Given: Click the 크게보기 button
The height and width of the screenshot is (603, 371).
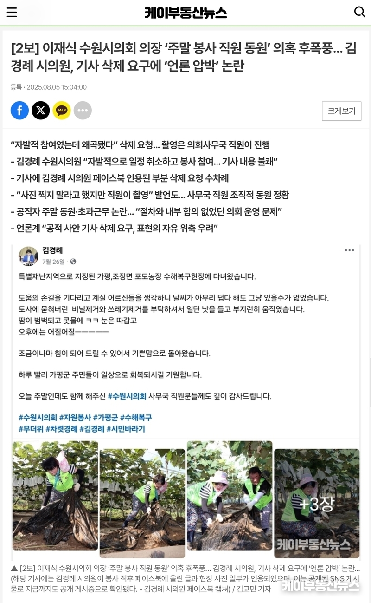Looking at the screenshot, I should [x=342, y=111].
